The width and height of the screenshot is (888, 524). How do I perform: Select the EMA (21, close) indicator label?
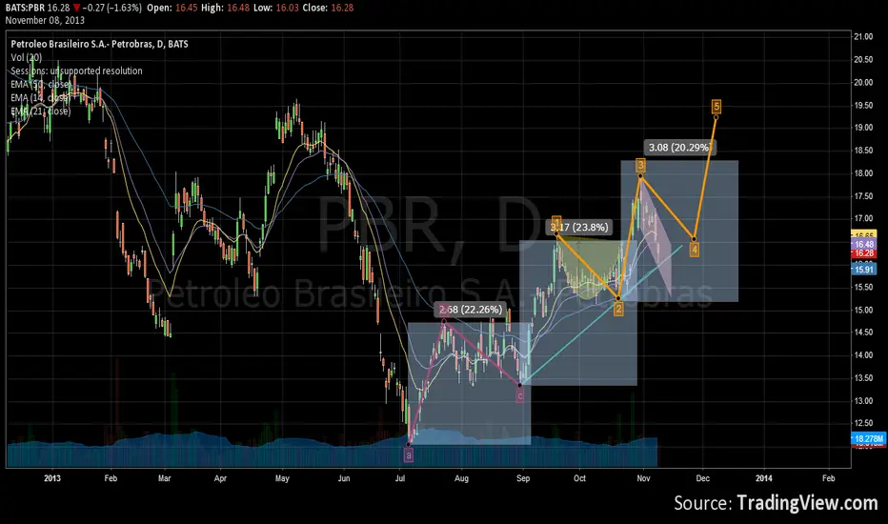[40, 111]
